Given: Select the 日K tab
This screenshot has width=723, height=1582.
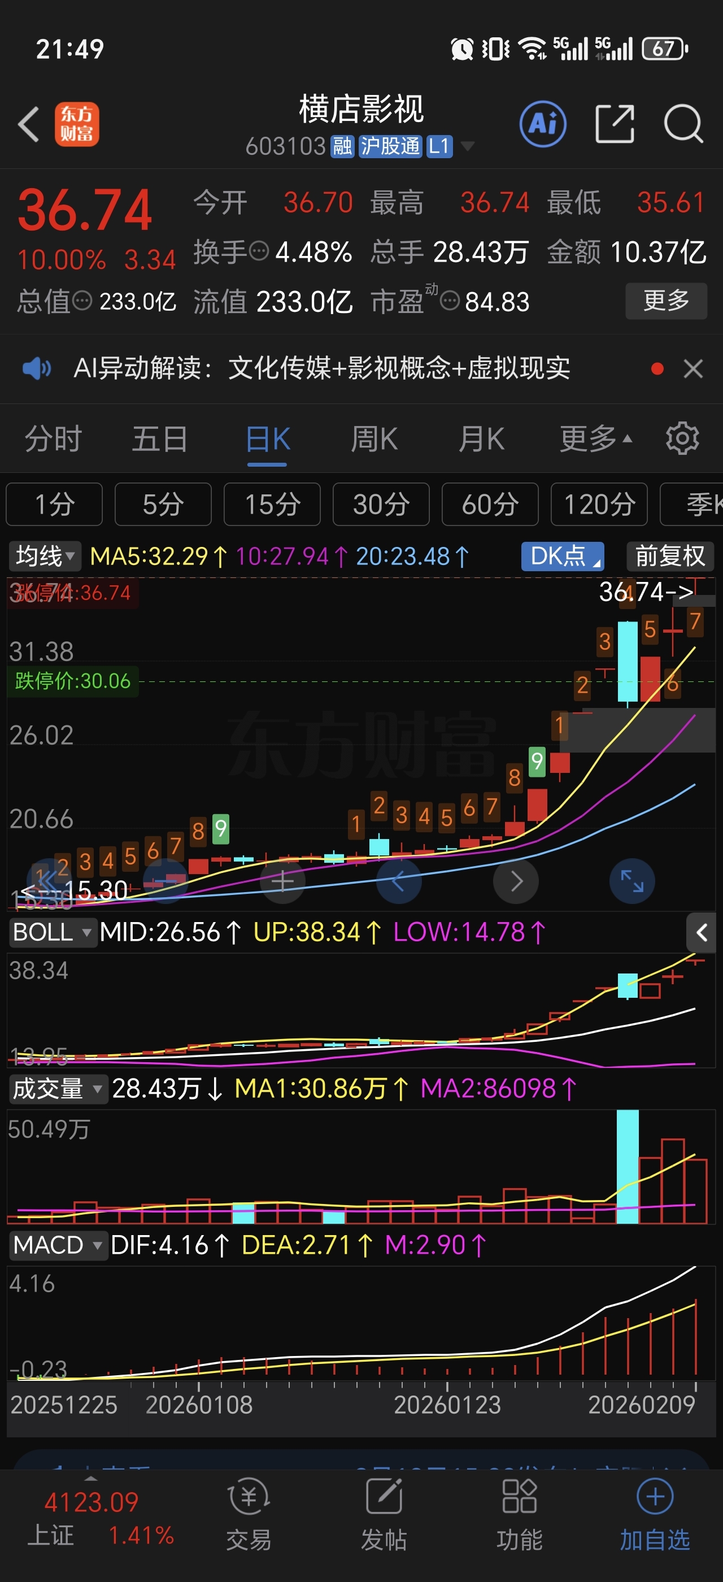Looking at the screenshot, I should (x=268, y=438).
